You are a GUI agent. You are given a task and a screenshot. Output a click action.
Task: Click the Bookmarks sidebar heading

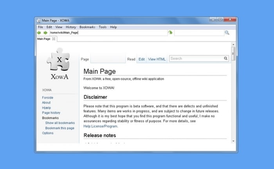50,118
